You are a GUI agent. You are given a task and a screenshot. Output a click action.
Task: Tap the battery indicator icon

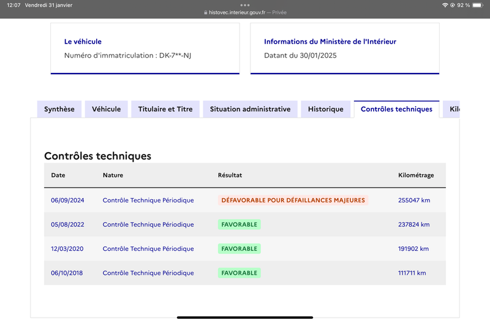[478, 5]
